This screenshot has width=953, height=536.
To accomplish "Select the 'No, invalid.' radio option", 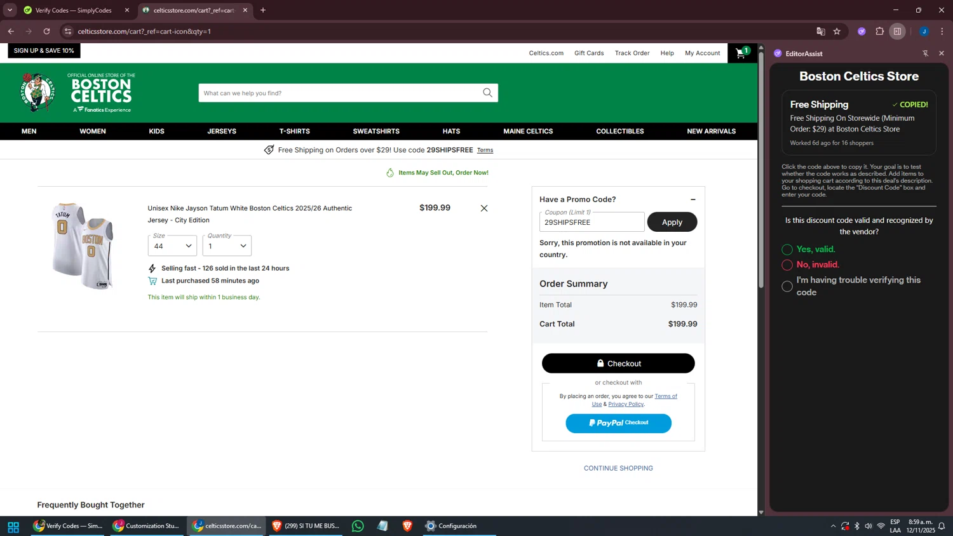I will pyautogui.click(x=787, y=265).
